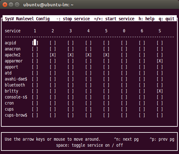This screenshot has width=179, height=154.
Task: Enable cron service for runlevel 3
Action: click(71, 103)
